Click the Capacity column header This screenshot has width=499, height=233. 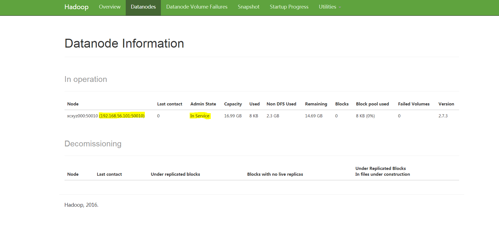coord(233,104)
